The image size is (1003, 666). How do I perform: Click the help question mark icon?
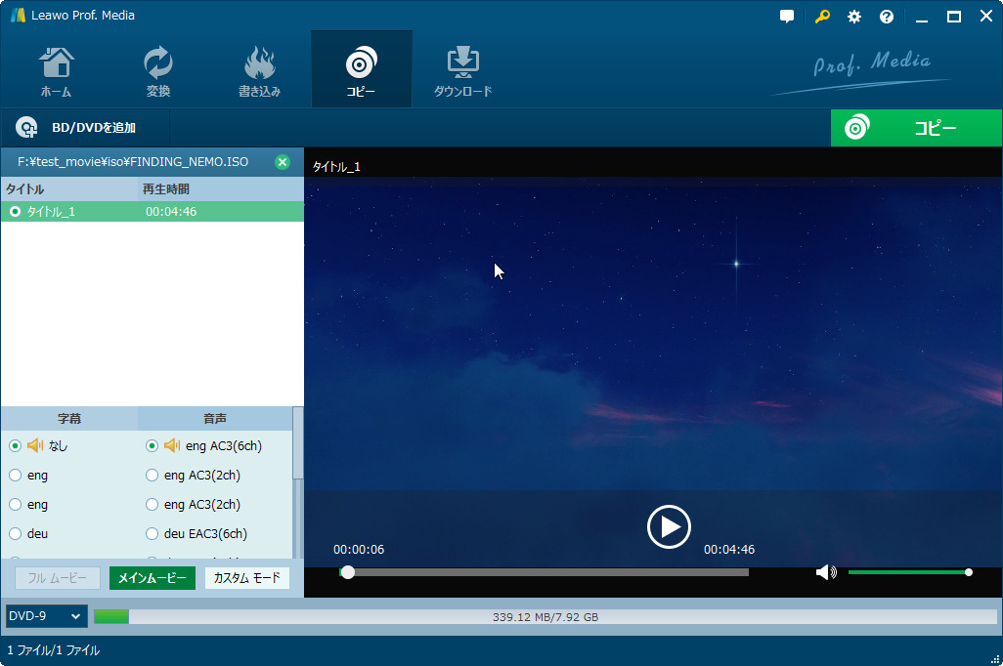[887, 17]
